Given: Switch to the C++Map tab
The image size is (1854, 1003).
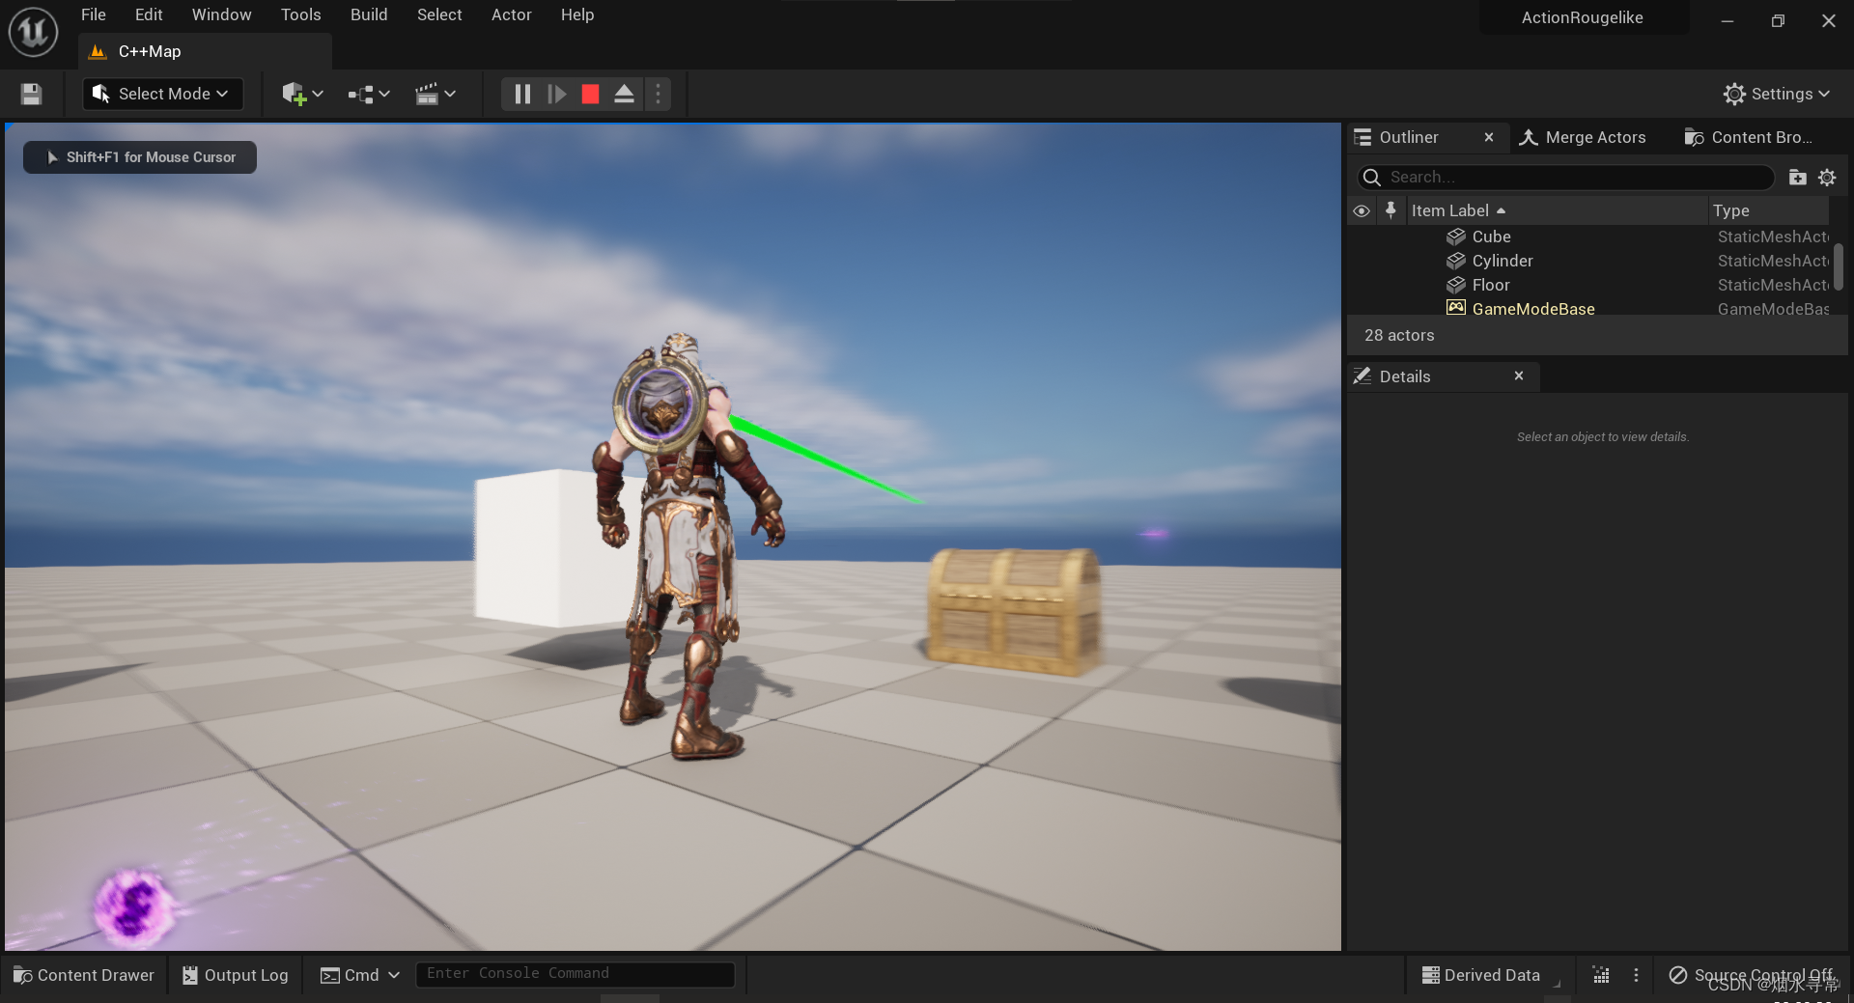Looking at the screenshot, I should click(x=149, y=51).
